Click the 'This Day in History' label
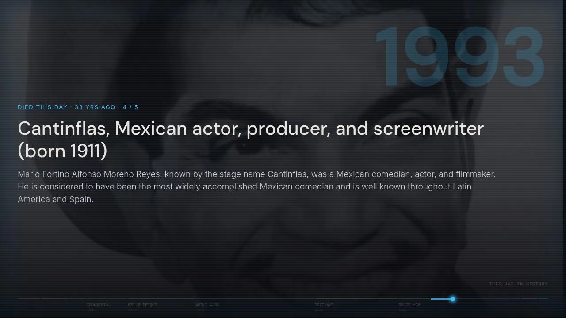The image size is (566, 318). [x=518, y=284]
